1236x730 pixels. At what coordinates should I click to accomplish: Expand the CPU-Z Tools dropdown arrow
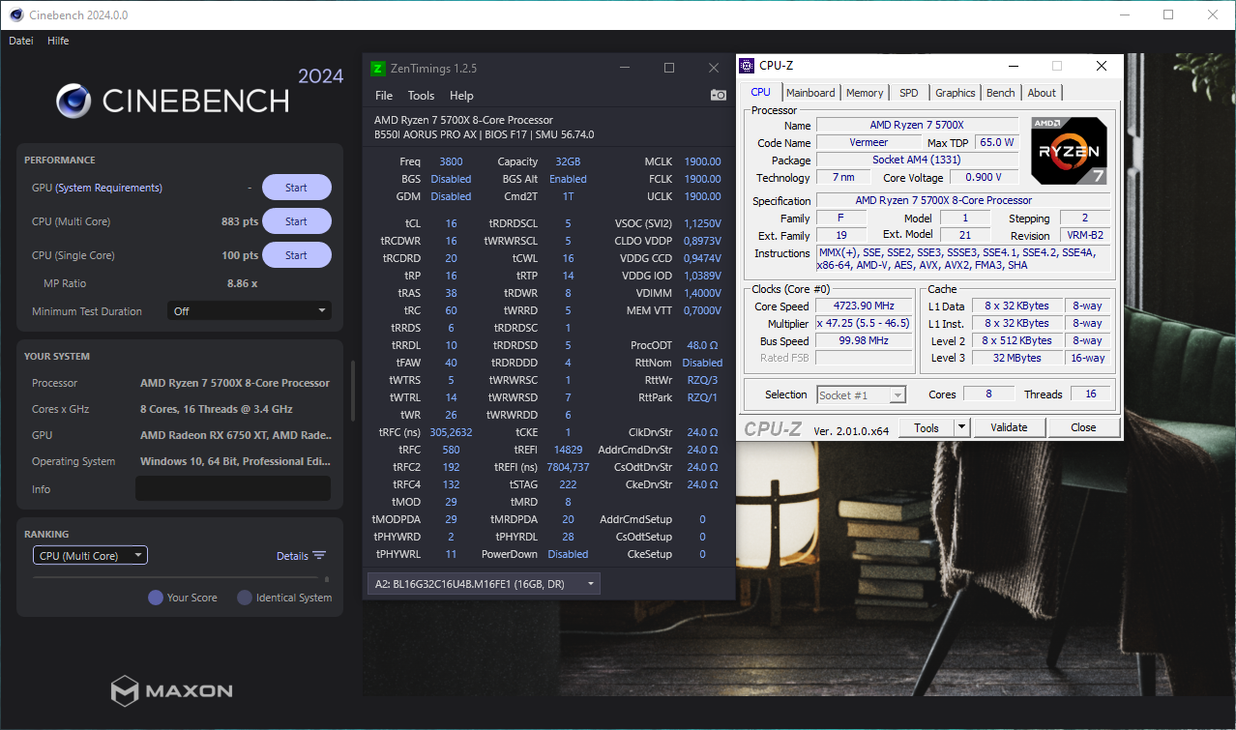click(x=961, y=427)
